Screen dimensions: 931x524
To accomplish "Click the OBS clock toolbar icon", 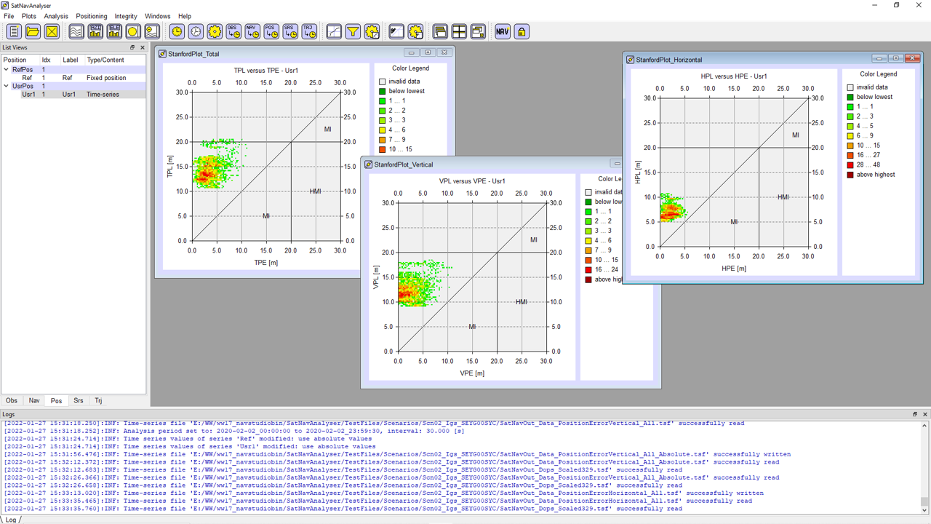I will click(x=233, y=31).
